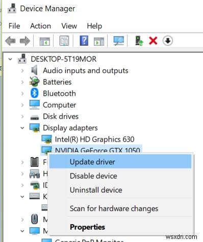Select the Display adapters label
Image resolution: width=203 pixels, height=242 pixels.
pyautogui.click(x=70, y=128)
